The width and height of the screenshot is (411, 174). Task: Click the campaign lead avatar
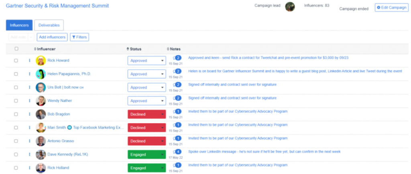(290, 7)
